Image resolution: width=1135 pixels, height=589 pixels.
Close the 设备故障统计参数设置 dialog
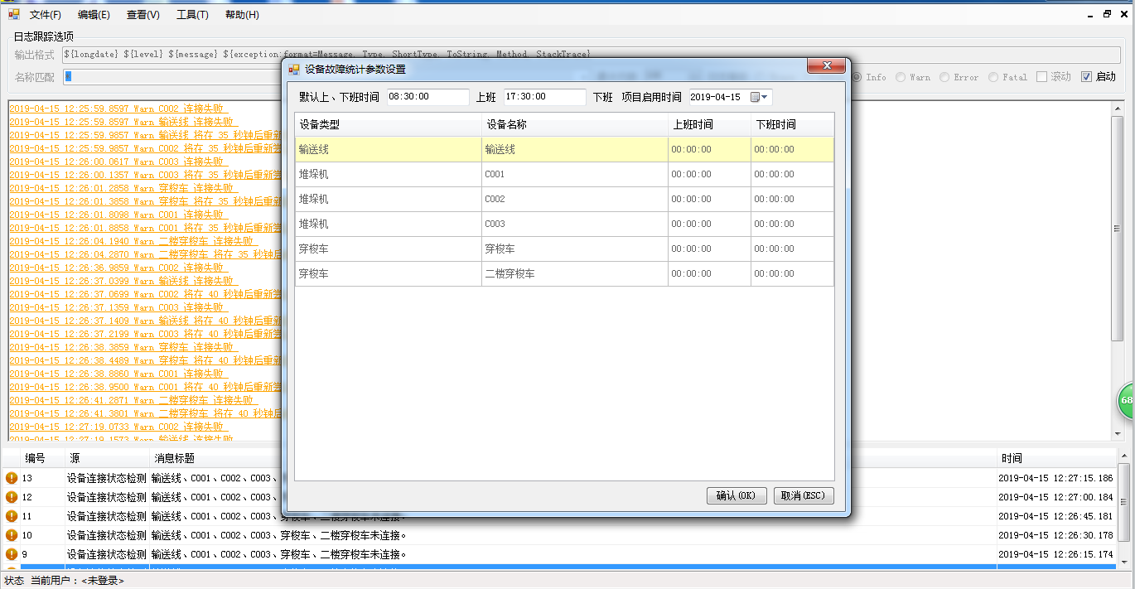click(826, 65)
